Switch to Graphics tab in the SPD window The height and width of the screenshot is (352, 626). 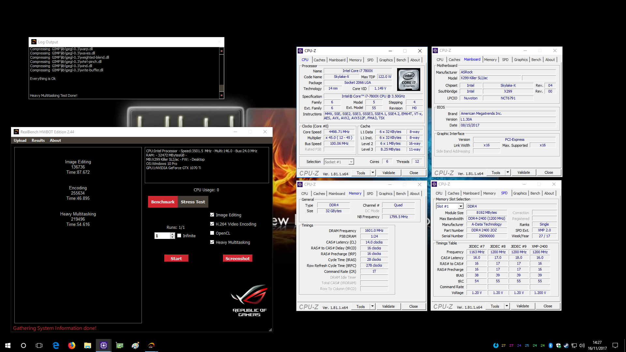[520, 193]
